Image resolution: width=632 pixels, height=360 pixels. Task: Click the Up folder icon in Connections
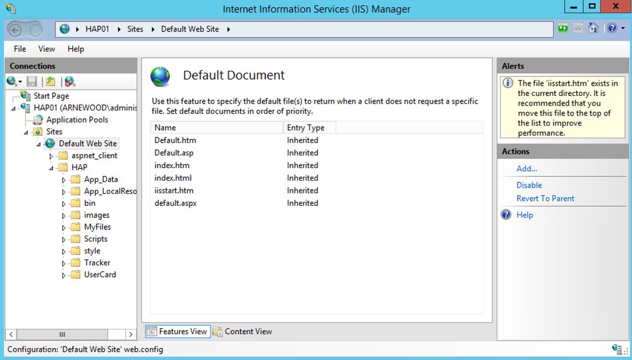51,81
